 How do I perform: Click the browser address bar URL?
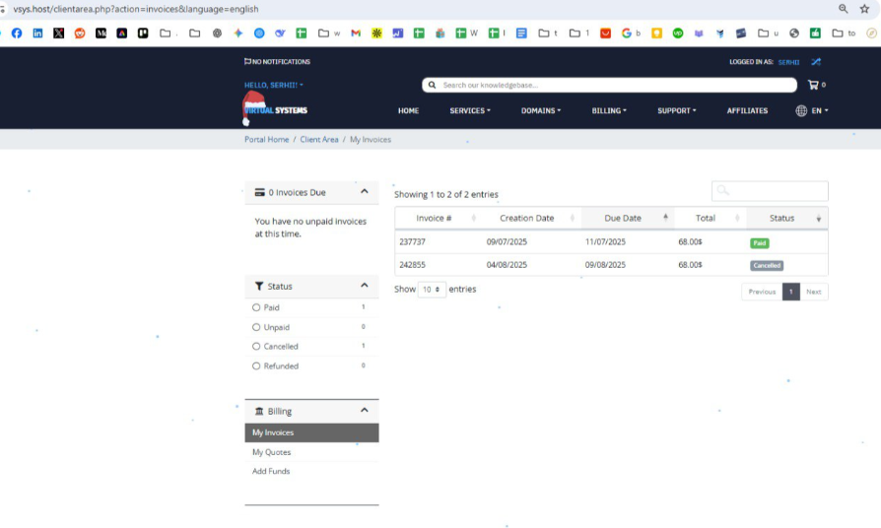point(136,9)
